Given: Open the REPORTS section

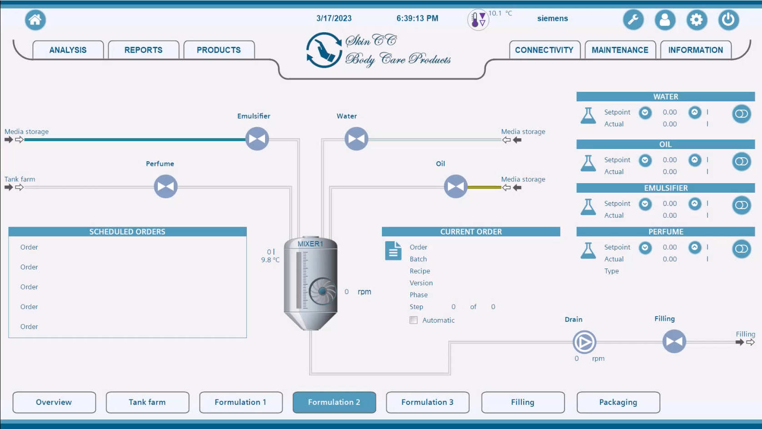Looking at the screenshot, I should click(x=143, y=50).
